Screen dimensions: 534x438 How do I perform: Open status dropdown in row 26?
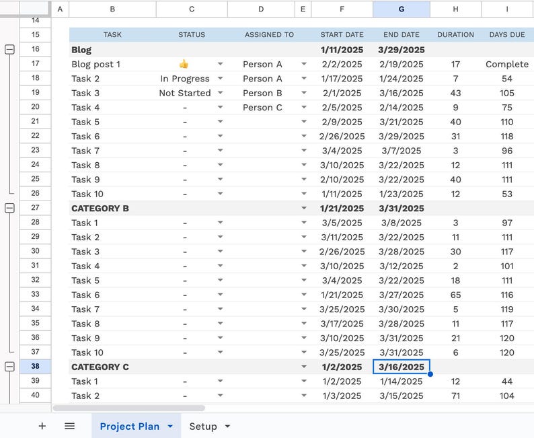221,194
